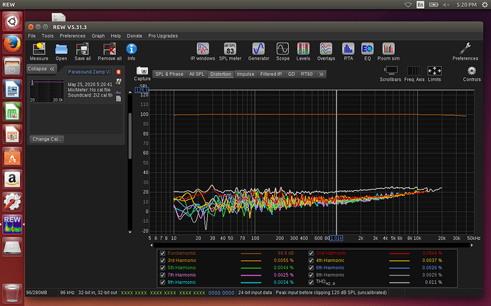Image resolution: width=491 pixels, height=306 pixels.
Task: Toggle the 4th Harmonic checkbox
Action: tap(311, 261)
